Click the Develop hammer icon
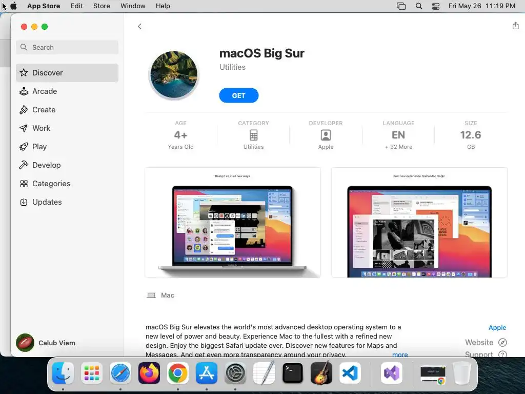The image size is (525, 394). coord(24,165)
